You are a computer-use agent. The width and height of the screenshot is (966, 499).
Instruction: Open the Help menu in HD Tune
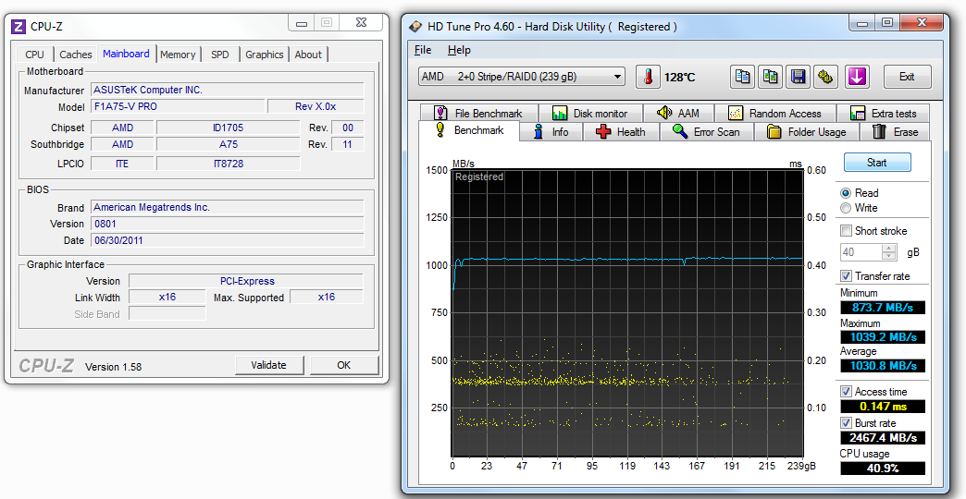pos(459,50)
